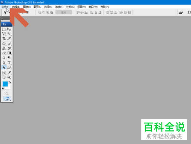Click Distribute left edges icon
This screenshot has width=191, height=144.
pyautogui.click(x=121, y=13)
